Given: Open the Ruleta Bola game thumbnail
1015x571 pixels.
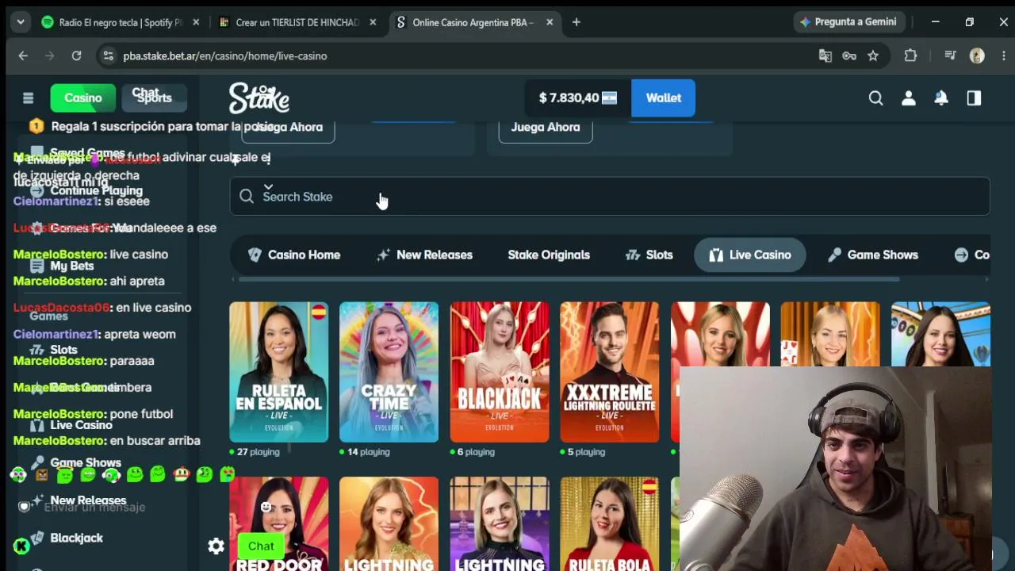Looking at the screenshot, I should coord(610,523).
